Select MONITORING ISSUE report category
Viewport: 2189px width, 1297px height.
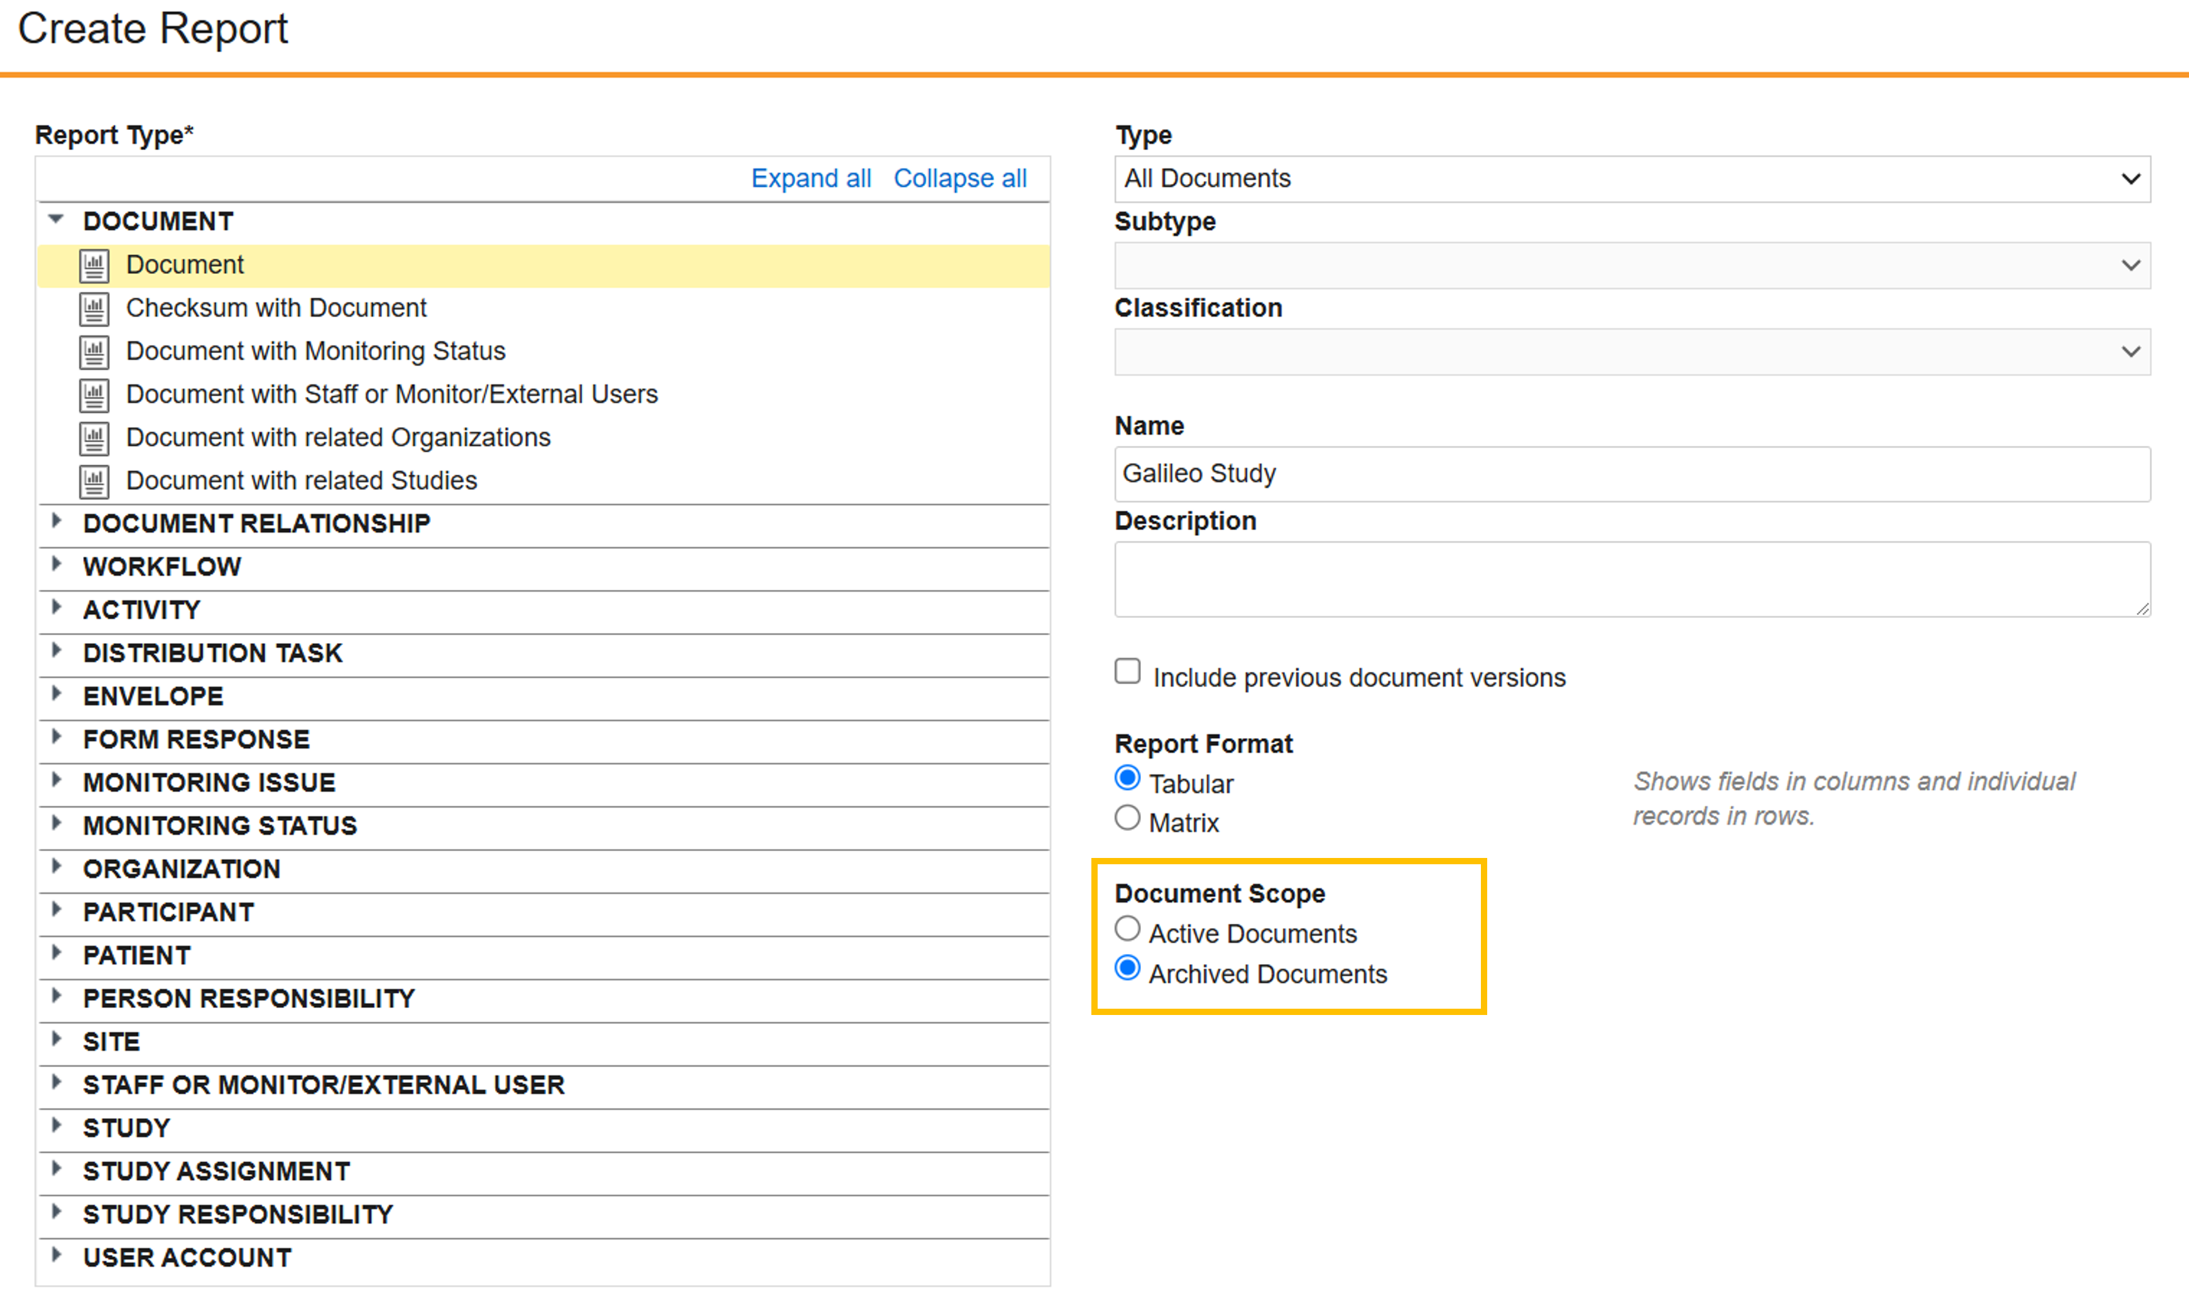pyautogui.click(x=209, y=782)
